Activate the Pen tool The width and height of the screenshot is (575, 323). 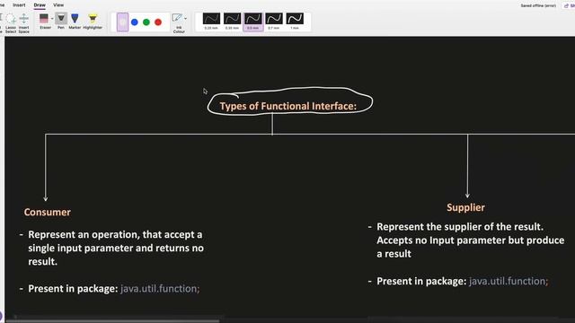(x=61, y=22)
